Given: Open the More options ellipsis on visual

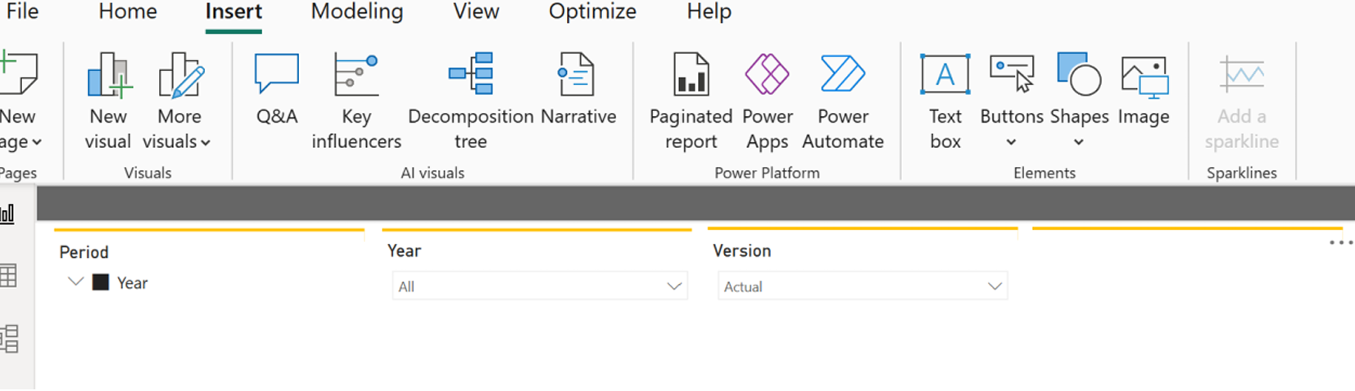Looking at the screenshot, I should point(1341,243).
